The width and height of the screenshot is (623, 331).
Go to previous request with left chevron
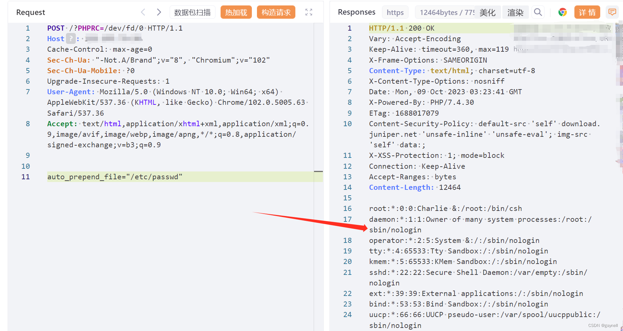pyautogui.click(x=143, y=12)
